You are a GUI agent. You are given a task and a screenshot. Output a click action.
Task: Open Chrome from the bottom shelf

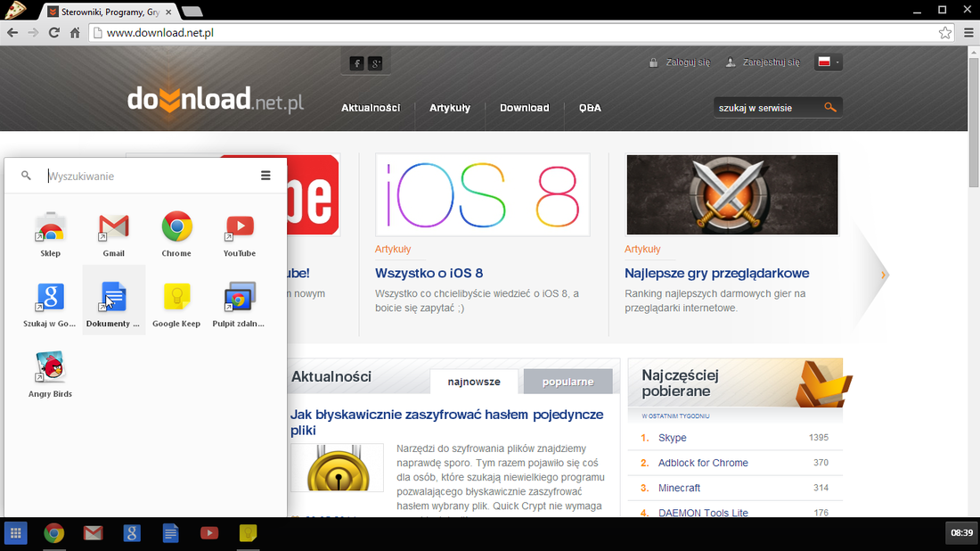coord(54,533)
